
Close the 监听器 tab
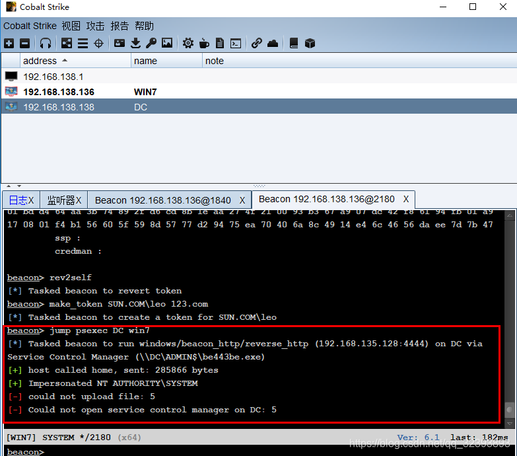pos(79,200)
